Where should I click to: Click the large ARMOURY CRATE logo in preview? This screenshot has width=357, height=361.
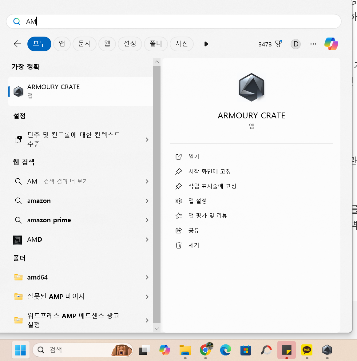(x=251, y=88)
